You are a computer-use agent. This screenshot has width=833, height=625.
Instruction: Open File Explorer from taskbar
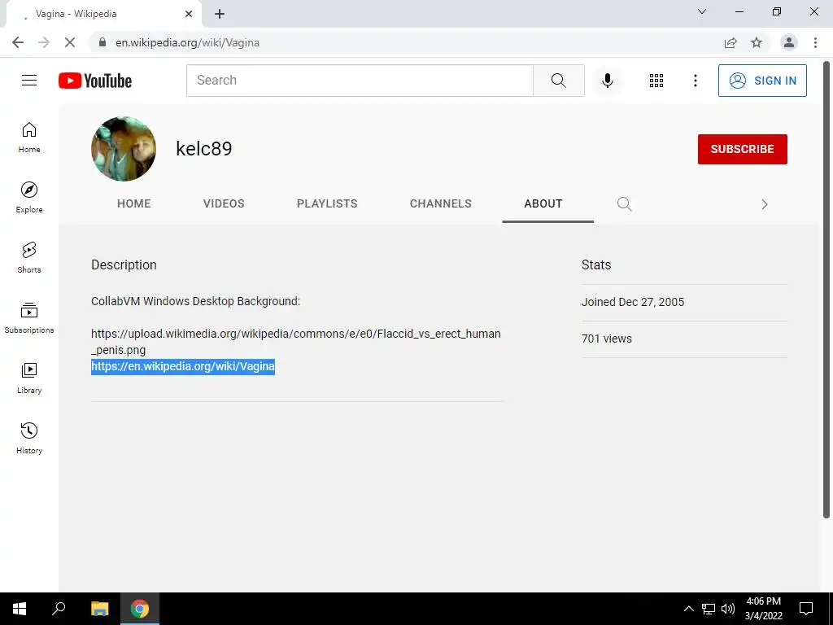click(x=100, y=609)
